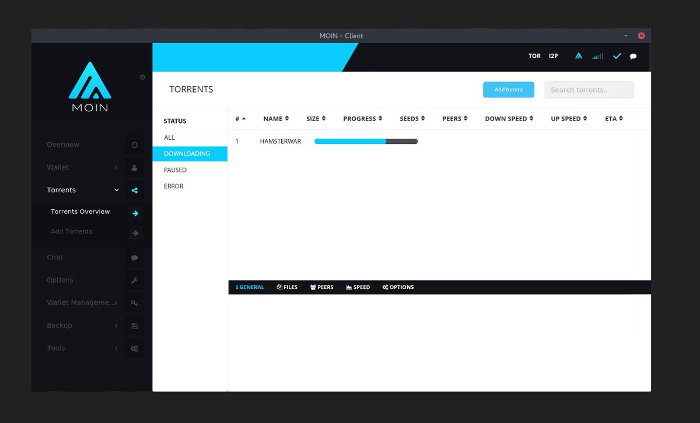Click the HAMSTERWAR progress bar
Viewport: 700px width, 423px height.
point(366,141)
